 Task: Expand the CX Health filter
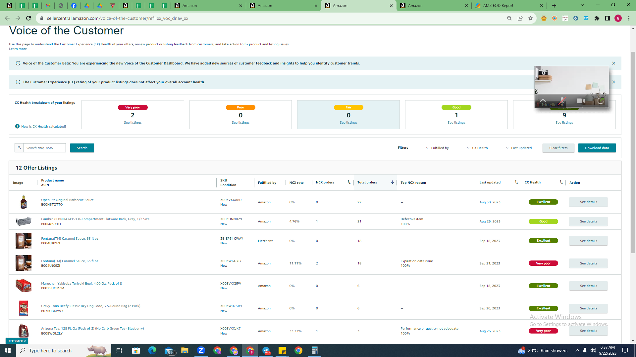click(x=477, y=148)
